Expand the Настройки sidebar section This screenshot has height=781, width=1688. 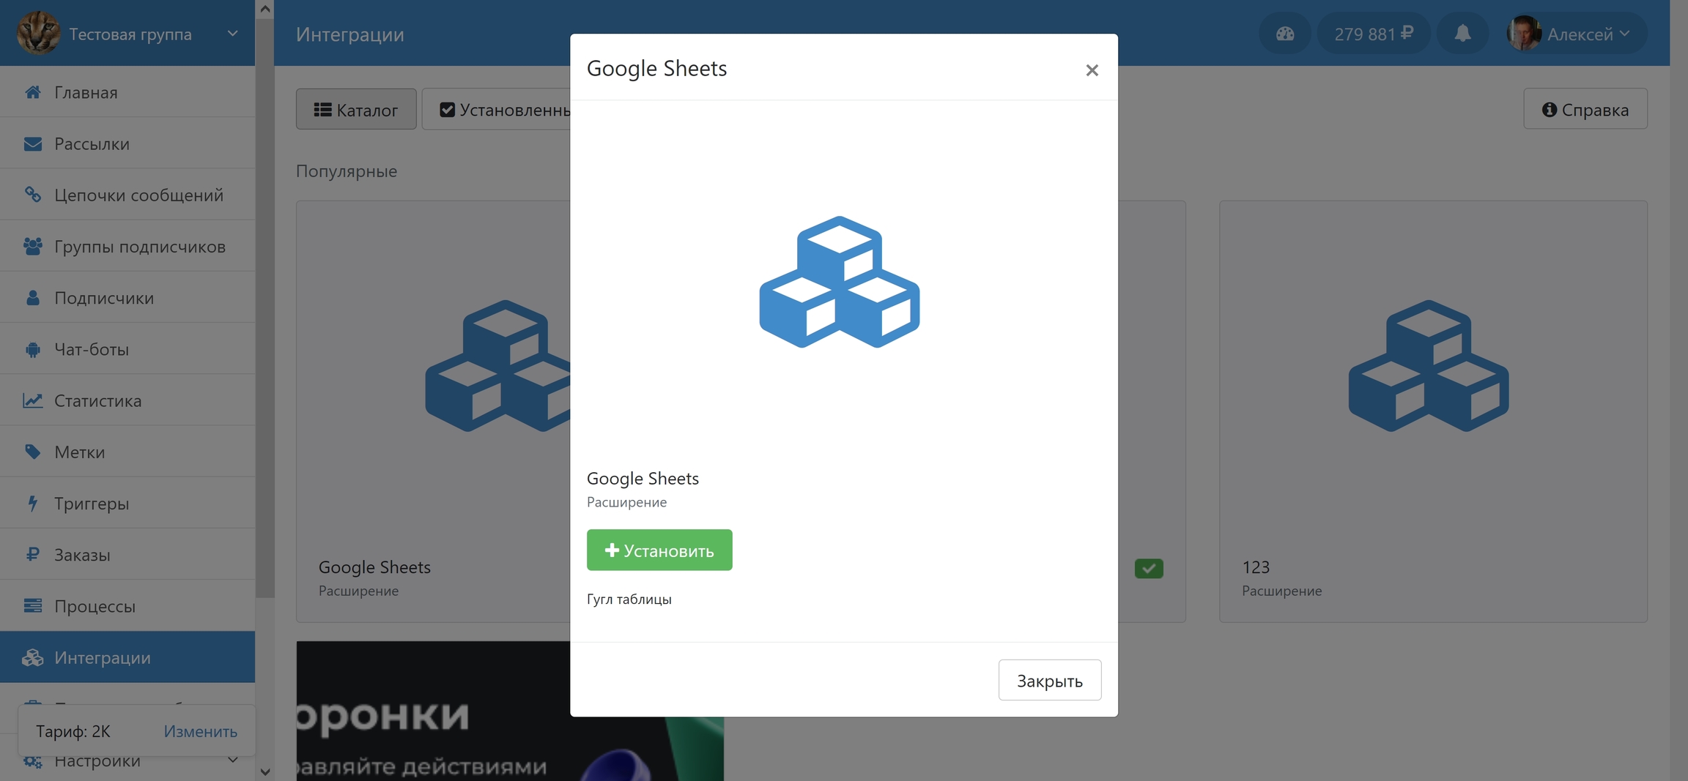click(x=232, y=761)
